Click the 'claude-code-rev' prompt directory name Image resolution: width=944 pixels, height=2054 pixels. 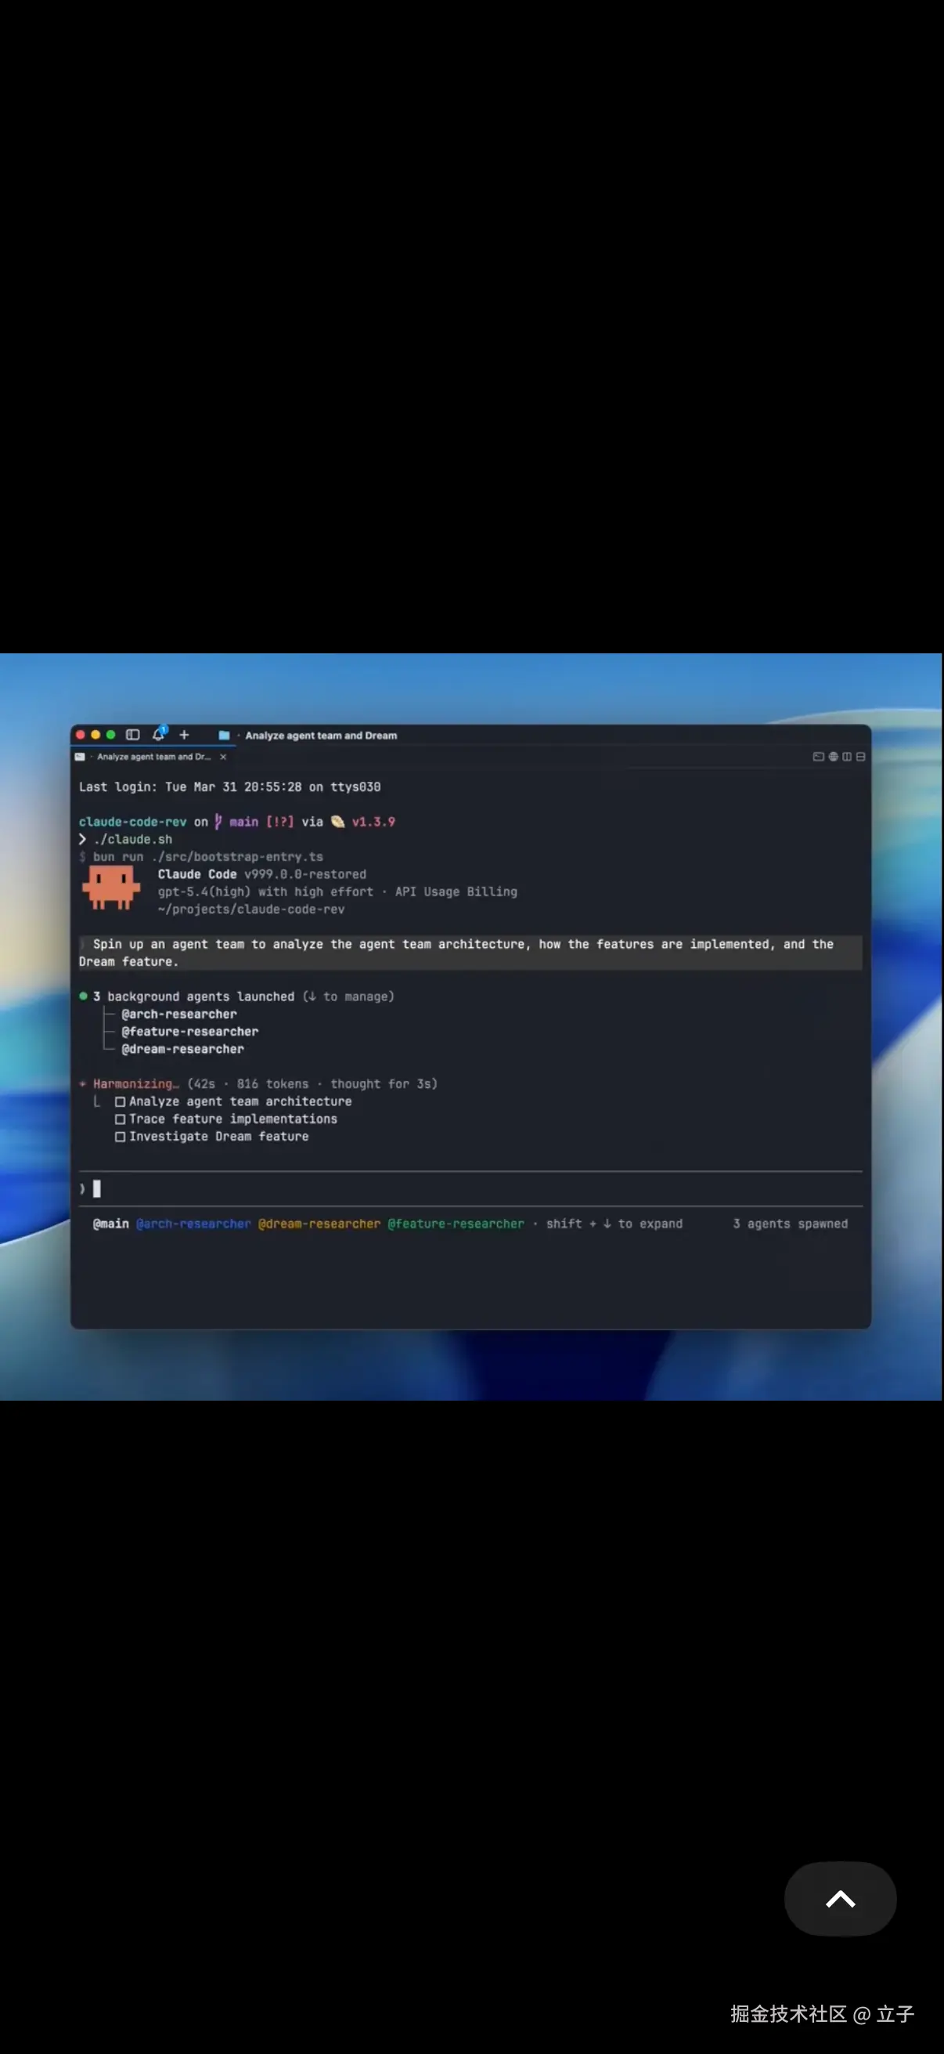[x=132, y=822]
